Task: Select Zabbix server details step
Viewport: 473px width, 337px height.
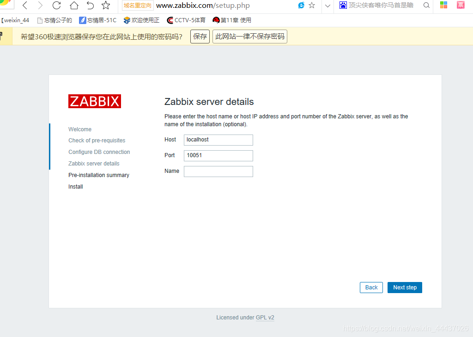Action: (x=94, y=163)
